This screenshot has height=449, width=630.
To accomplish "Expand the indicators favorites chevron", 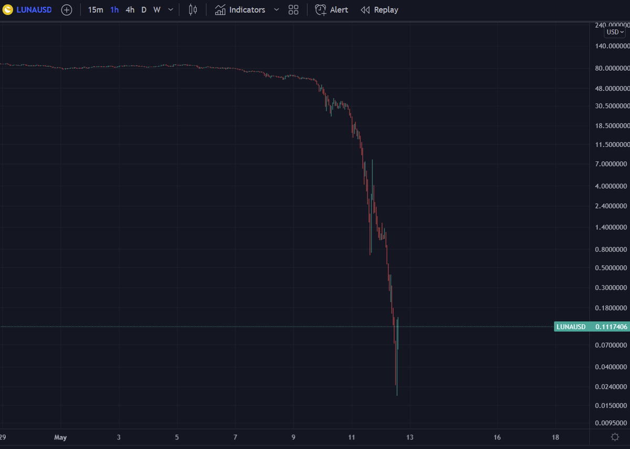I will coord(277,10).
